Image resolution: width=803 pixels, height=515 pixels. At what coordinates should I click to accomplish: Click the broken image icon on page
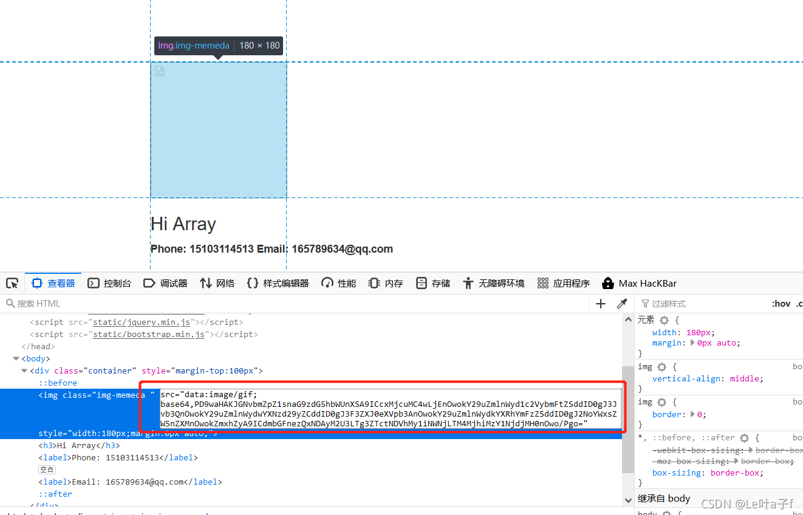[159, 71]
